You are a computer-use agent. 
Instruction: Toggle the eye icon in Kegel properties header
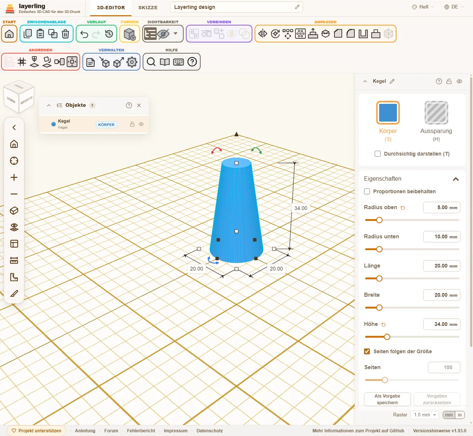coord(459,81)
